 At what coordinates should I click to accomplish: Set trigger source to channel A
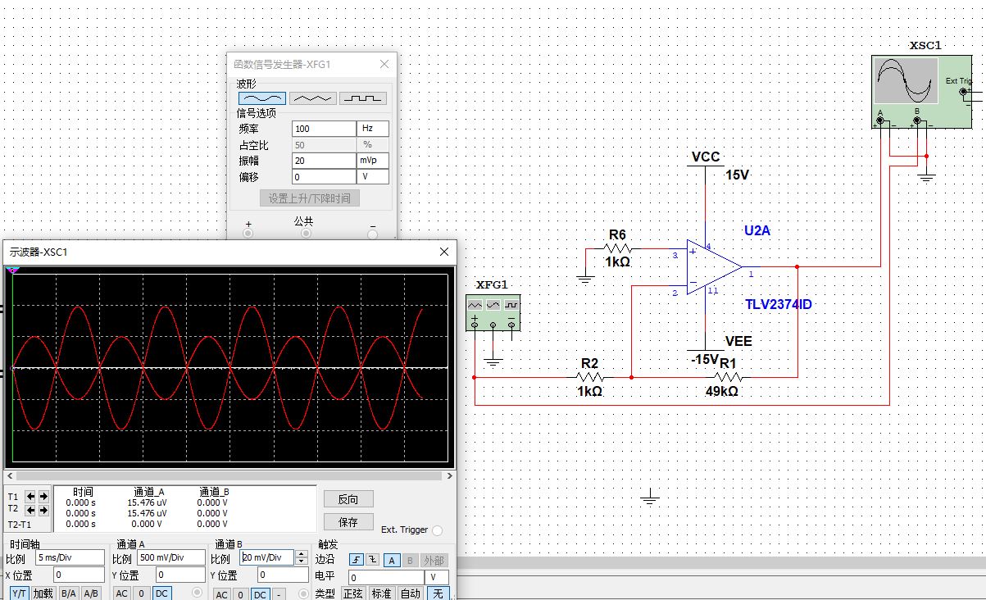coord(392,560)
